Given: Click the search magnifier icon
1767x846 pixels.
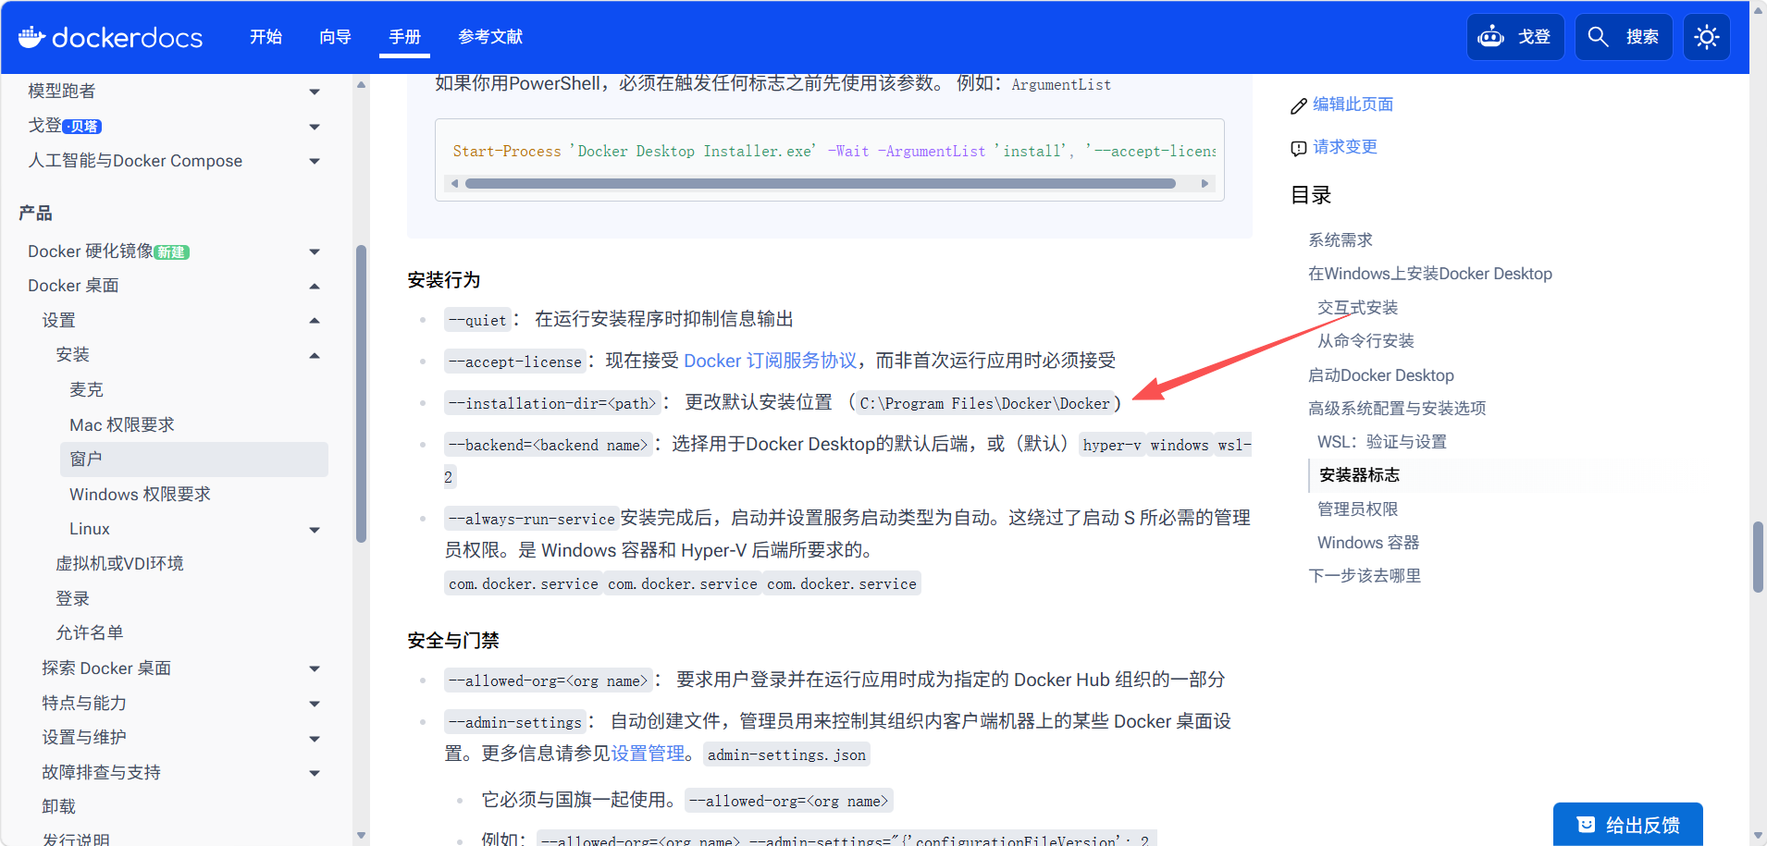Looking at the screenshot, I should pyautogui.click(x=1598, y=37).
